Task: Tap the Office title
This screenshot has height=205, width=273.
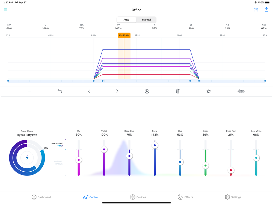Action: 136,10
